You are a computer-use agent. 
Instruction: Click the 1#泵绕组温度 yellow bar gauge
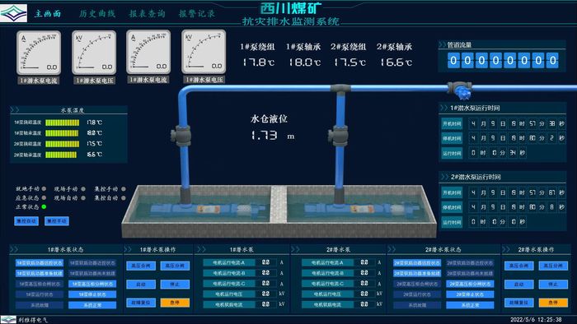[62, 123]
